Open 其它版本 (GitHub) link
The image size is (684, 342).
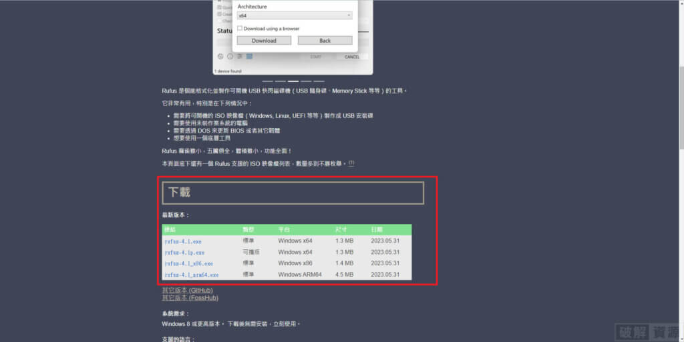coord(187,290)
